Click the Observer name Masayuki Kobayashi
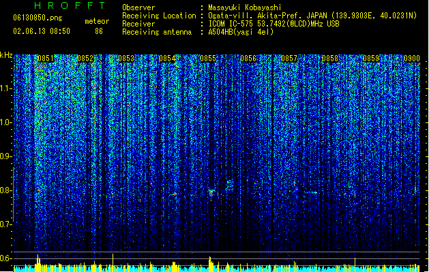429x272 pixels. click(245, 7)
